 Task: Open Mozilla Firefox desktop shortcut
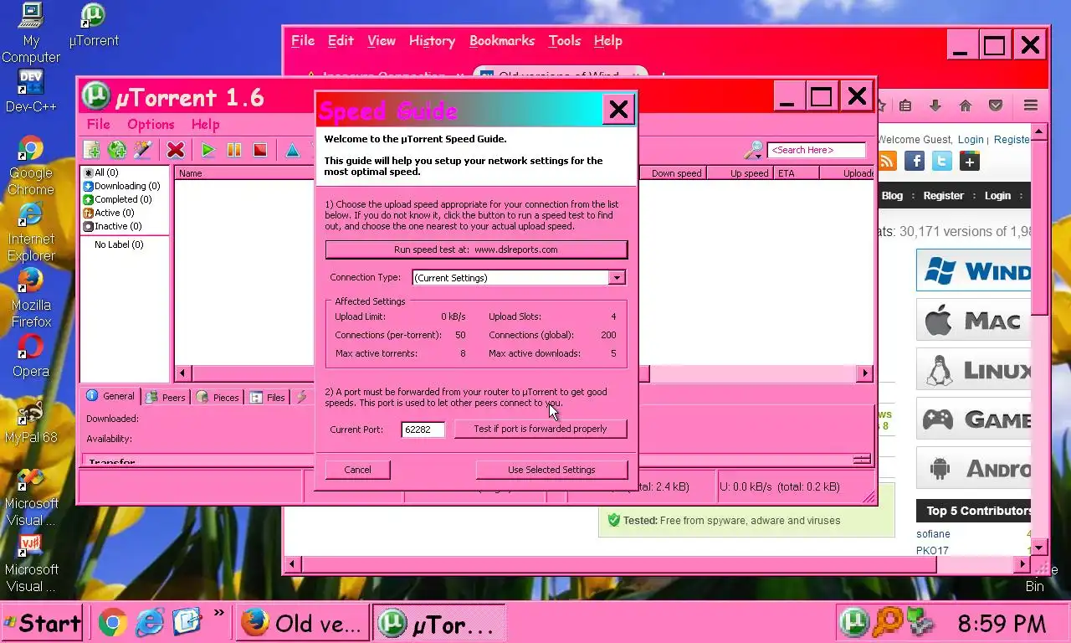coord(31,298)
